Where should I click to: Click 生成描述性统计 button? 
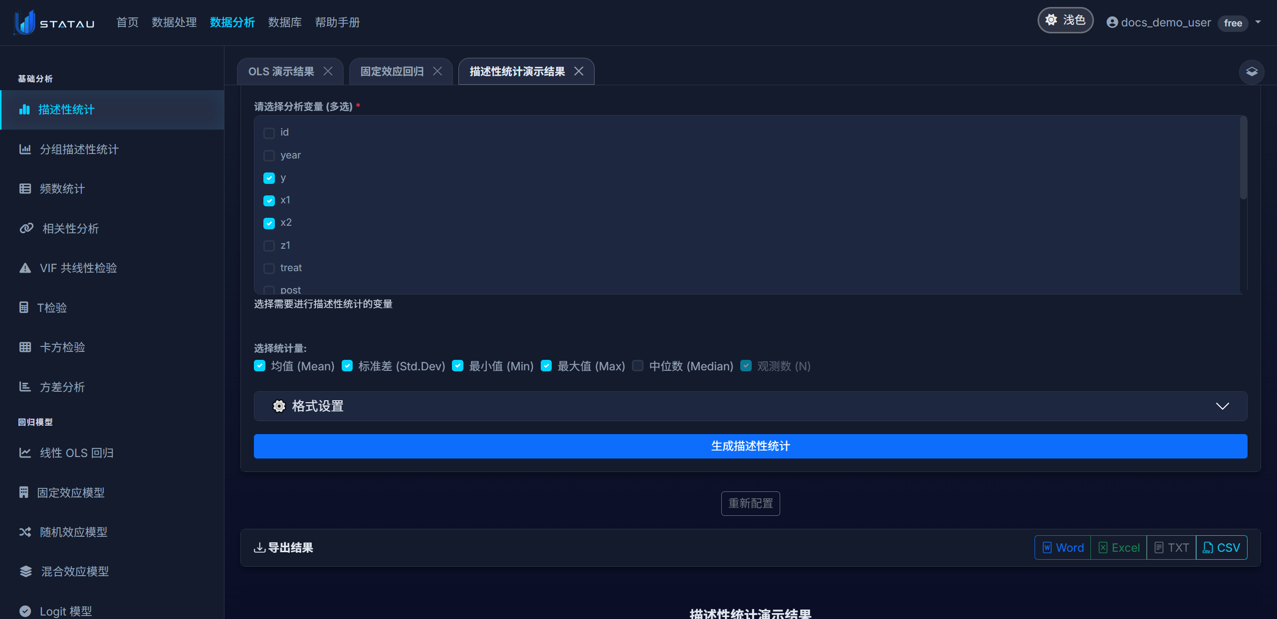tap(750, 446)
